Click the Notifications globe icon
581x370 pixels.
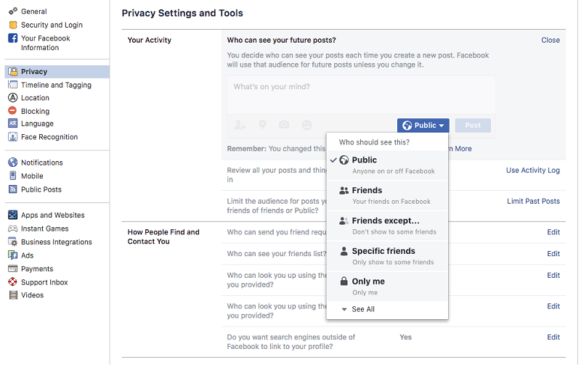pyautogui.click(x=13, y=163)
